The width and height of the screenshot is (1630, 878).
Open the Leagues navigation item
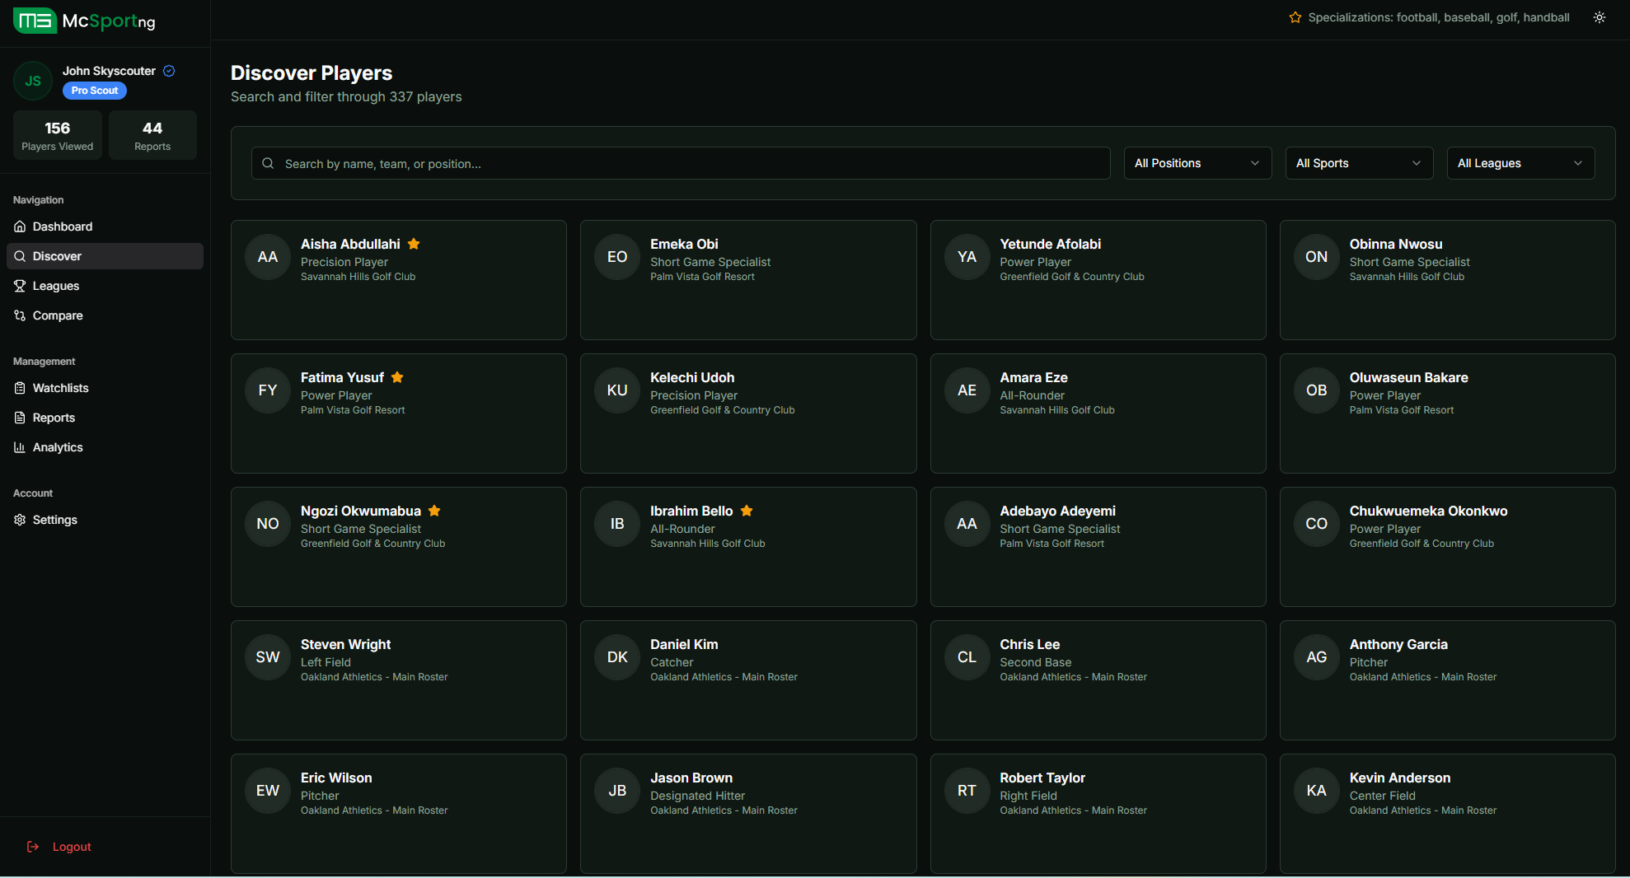click(x=56, y=286)
